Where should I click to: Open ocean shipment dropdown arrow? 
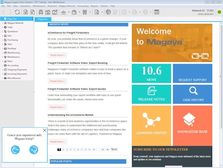[x=80, y=12]
